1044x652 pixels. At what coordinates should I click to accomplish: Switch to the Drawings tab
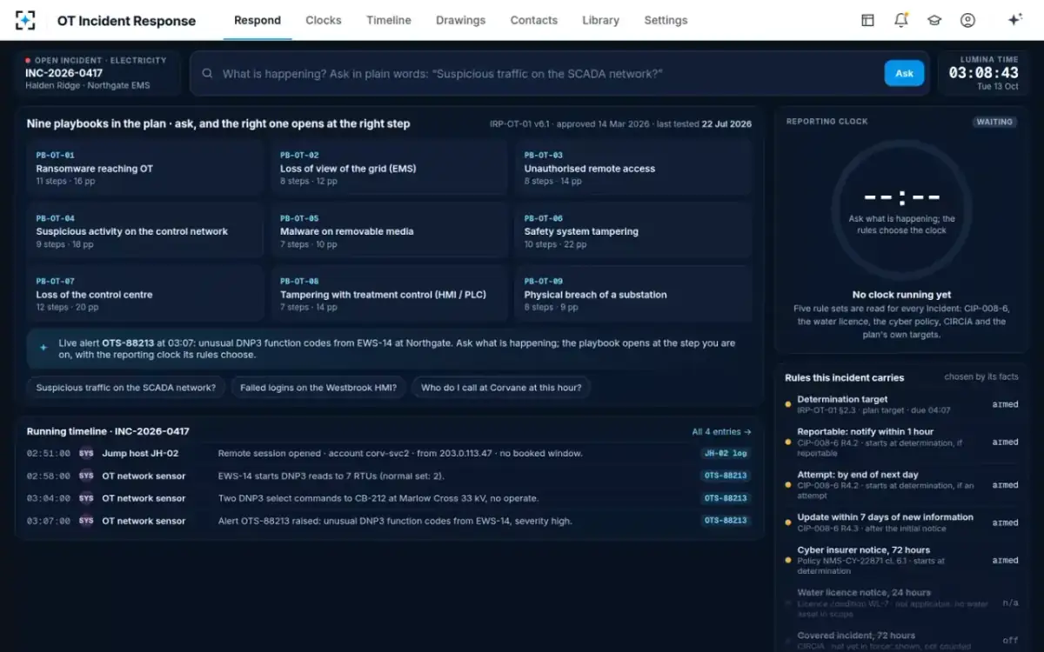[x=460, y=20]
